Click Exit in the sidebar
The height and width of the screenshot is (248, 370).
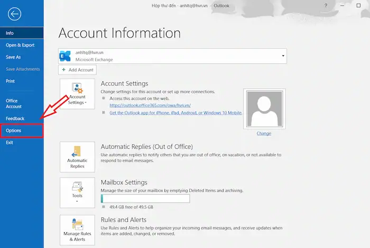pyautogui.click(x=22, y=142)
